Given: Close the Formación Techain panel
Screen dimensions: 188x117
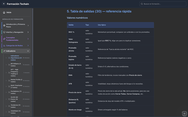Looking at the screenshot, I should pyautogui.click(x=4, y=4).
